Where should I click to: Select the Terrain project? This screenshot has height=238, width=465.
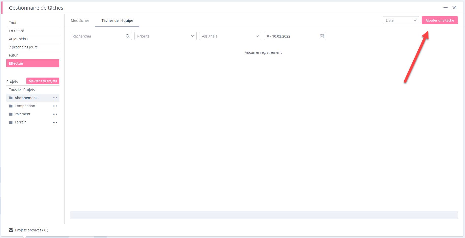click(33, 122)
